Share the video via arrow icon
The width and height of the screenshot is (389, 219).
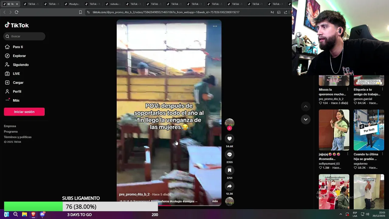(229, 186)
